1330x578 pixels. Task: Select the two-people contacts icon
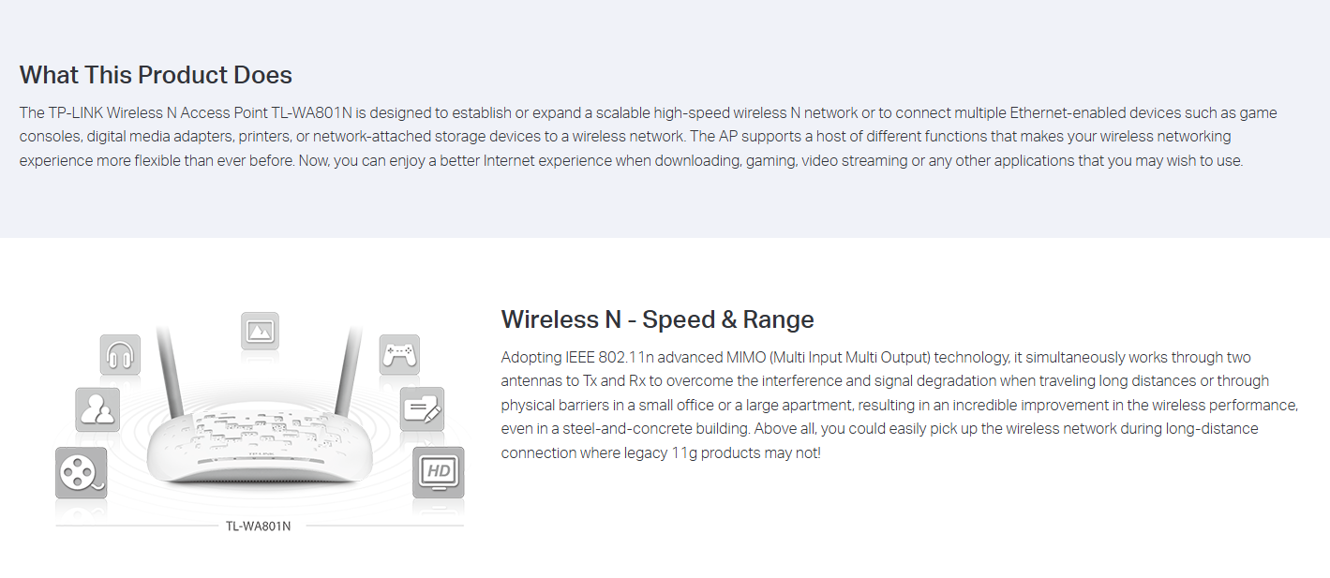click(x=97, y=409)
